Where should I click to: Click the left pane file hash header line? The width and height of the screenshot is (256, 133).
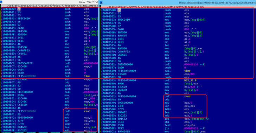pos(52,6)
